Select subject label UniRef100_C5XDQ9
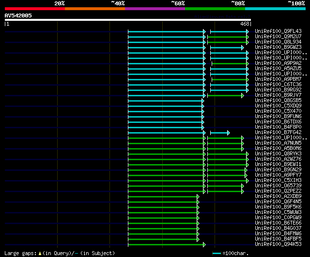Viewport: 310px width, 257px height. (278, 106)
